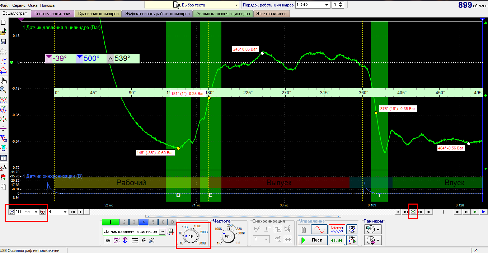Switch to Электропитание tab
Image resolution: width=488 pixels, height=253 pixels.
point(271,14)
